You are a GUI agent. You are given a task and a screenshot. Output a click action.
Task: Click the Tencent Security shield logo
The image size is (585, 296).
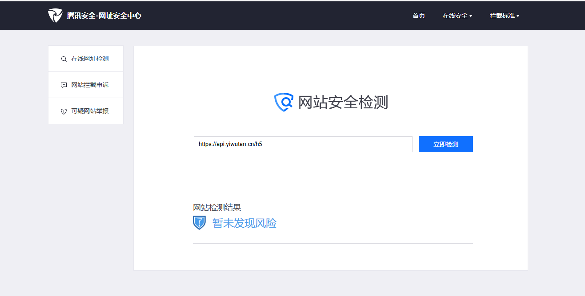click(55, 16)
